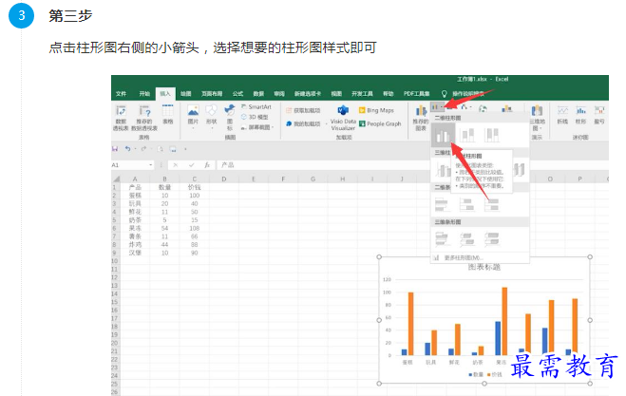
Task: Click the 3D Map (三维地图) icon
Action: click(537, 110)
